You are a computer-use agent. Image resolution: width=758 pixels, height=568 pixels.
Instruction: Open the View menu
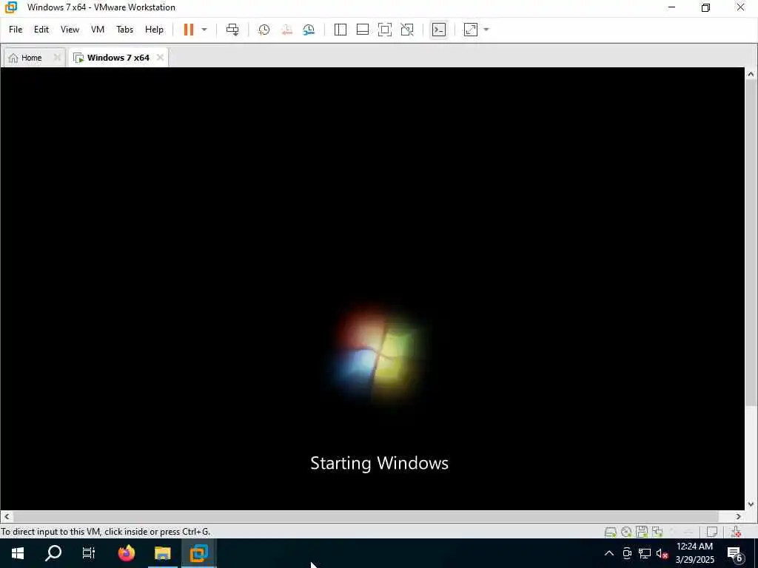click(x=70, y=30)
